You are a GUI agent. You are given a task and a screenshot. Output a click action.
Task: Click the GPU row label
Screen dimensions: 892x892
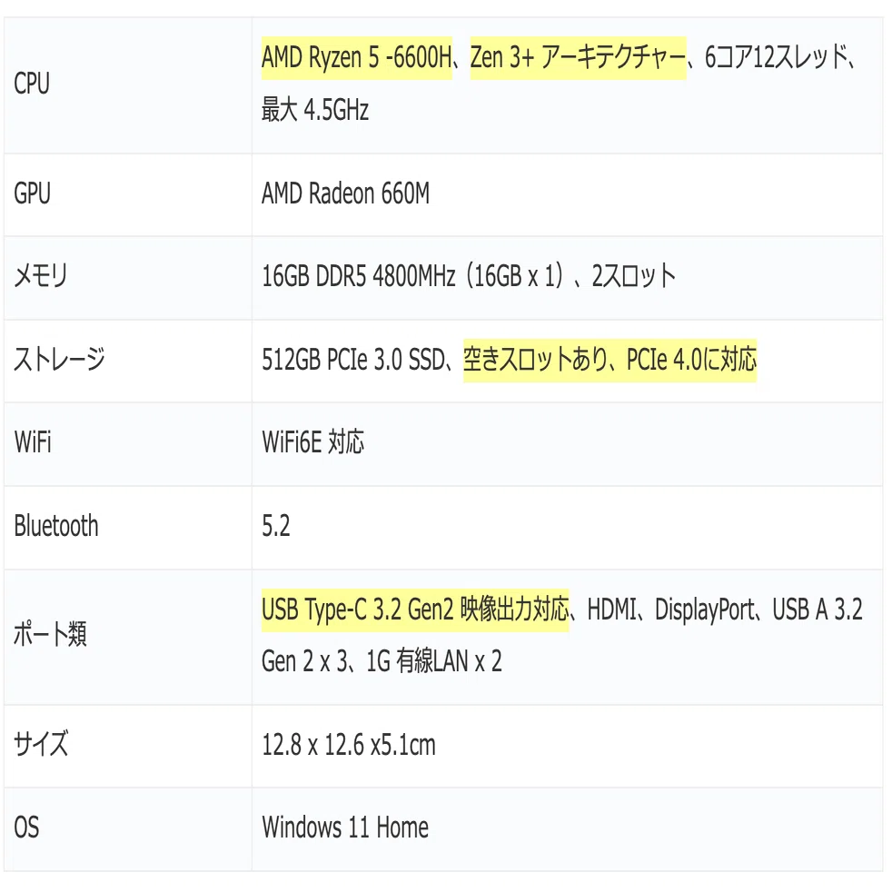tap(33, 193)
